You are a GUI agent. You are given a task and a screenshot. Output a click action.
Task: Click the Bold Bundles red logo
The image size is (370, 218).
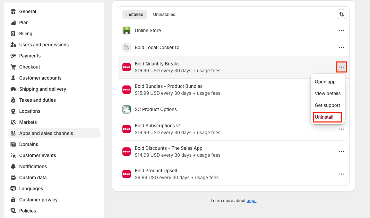(x=127, y=90)
